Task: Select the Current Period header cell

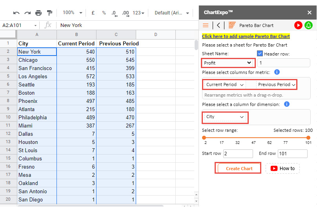Action: (77, 43)
